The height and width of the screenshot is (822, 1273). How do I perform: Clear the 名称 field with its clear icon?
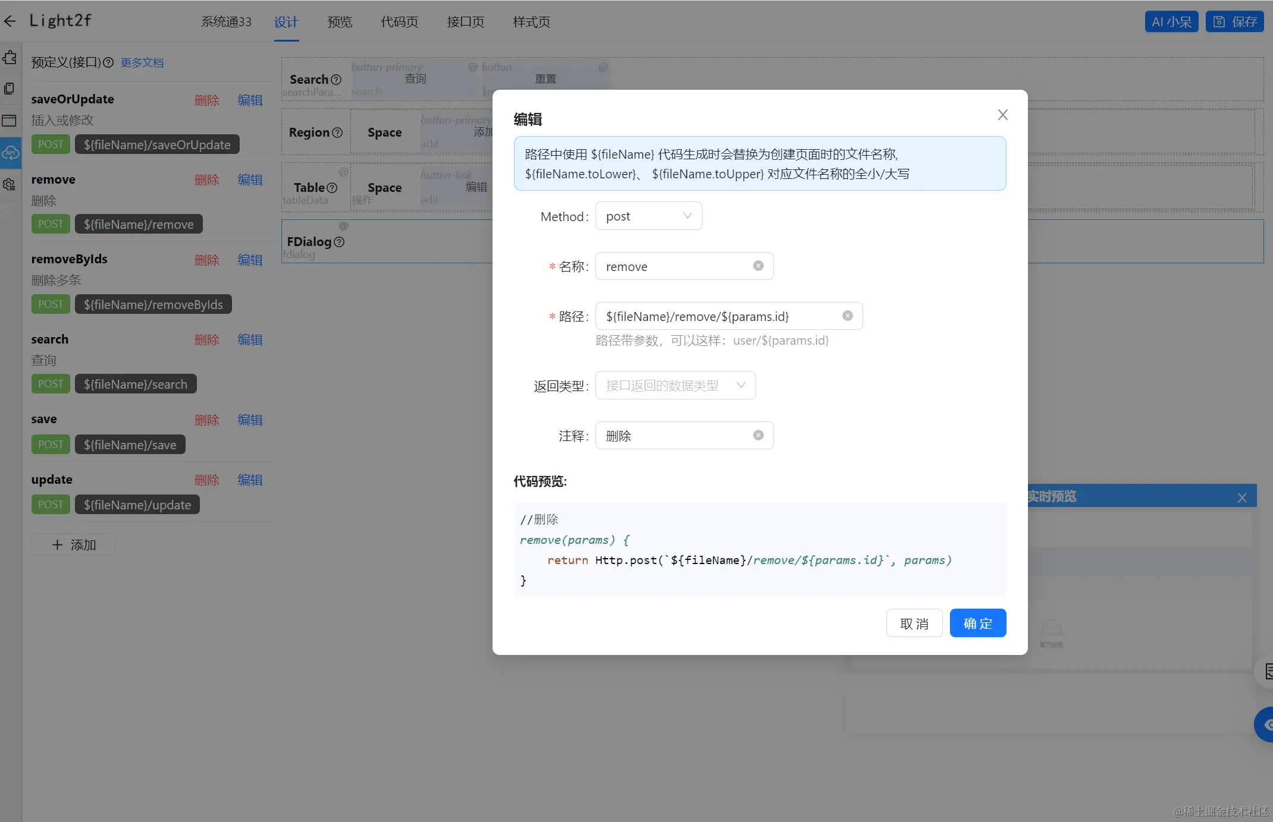758,266
